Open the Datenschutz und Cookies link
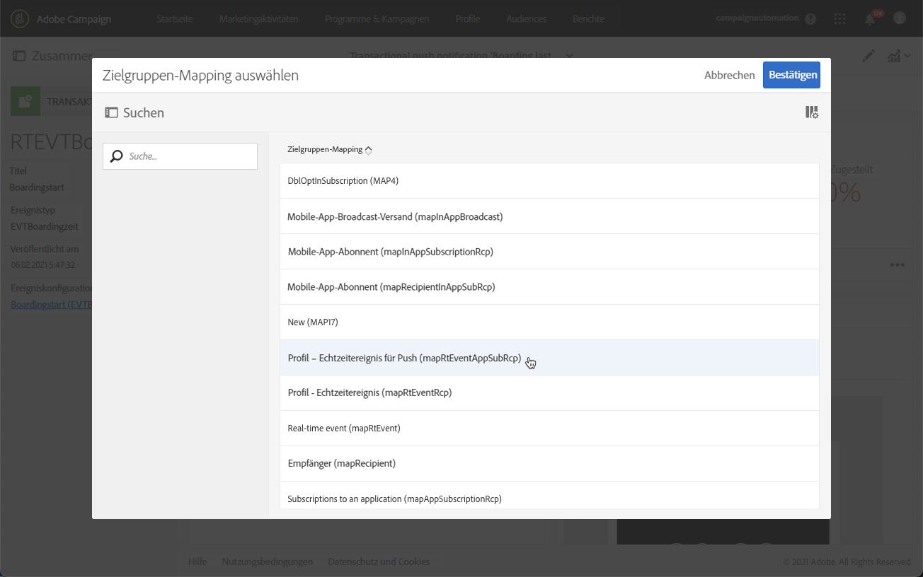Screen dimensions: 923x577 (x=379, y=561)
